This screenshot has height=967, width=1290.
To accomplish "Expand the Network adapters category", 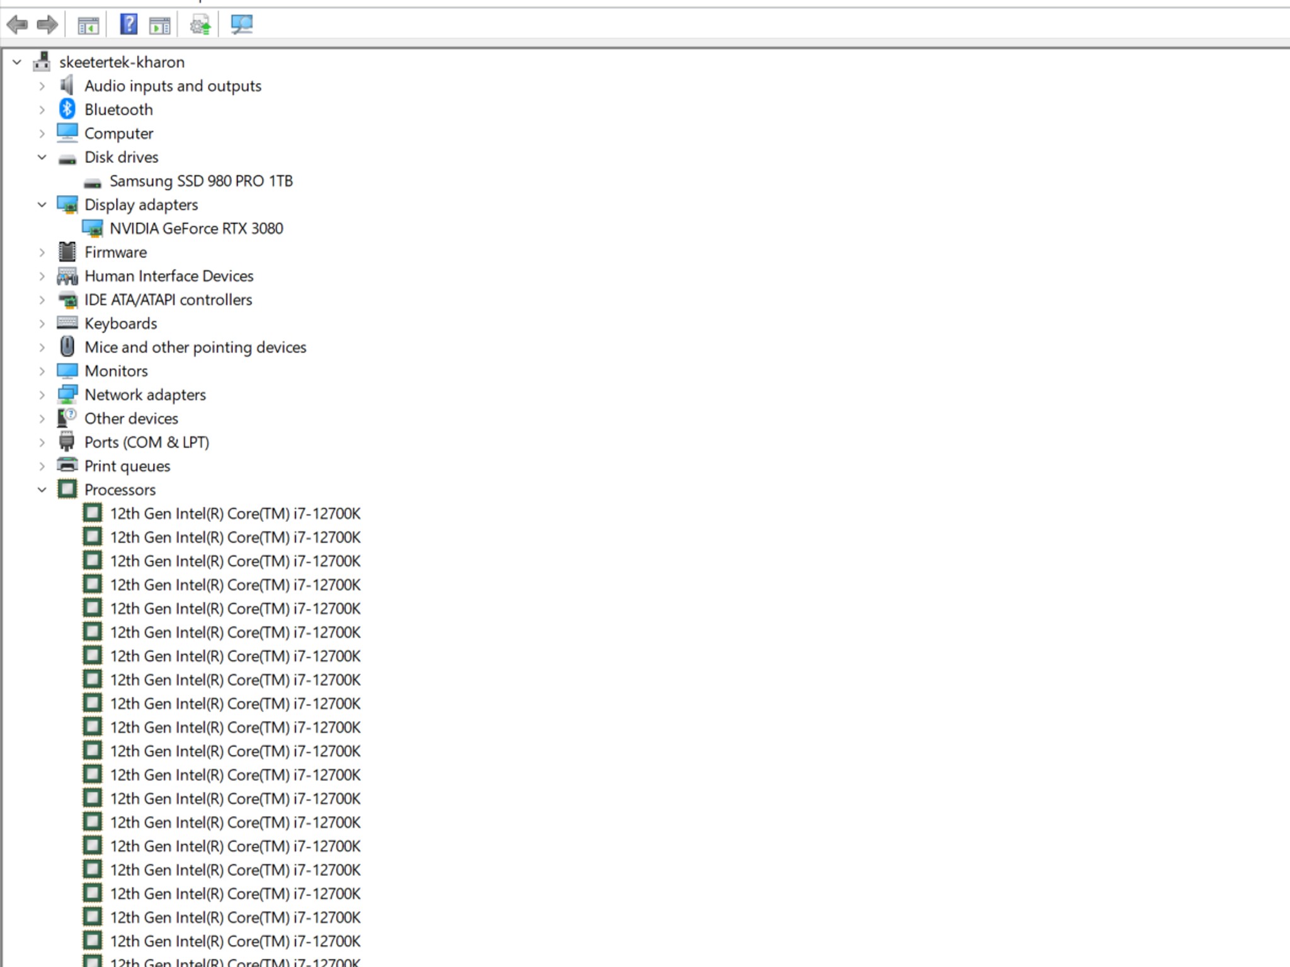I will click(x=42, y=395).
